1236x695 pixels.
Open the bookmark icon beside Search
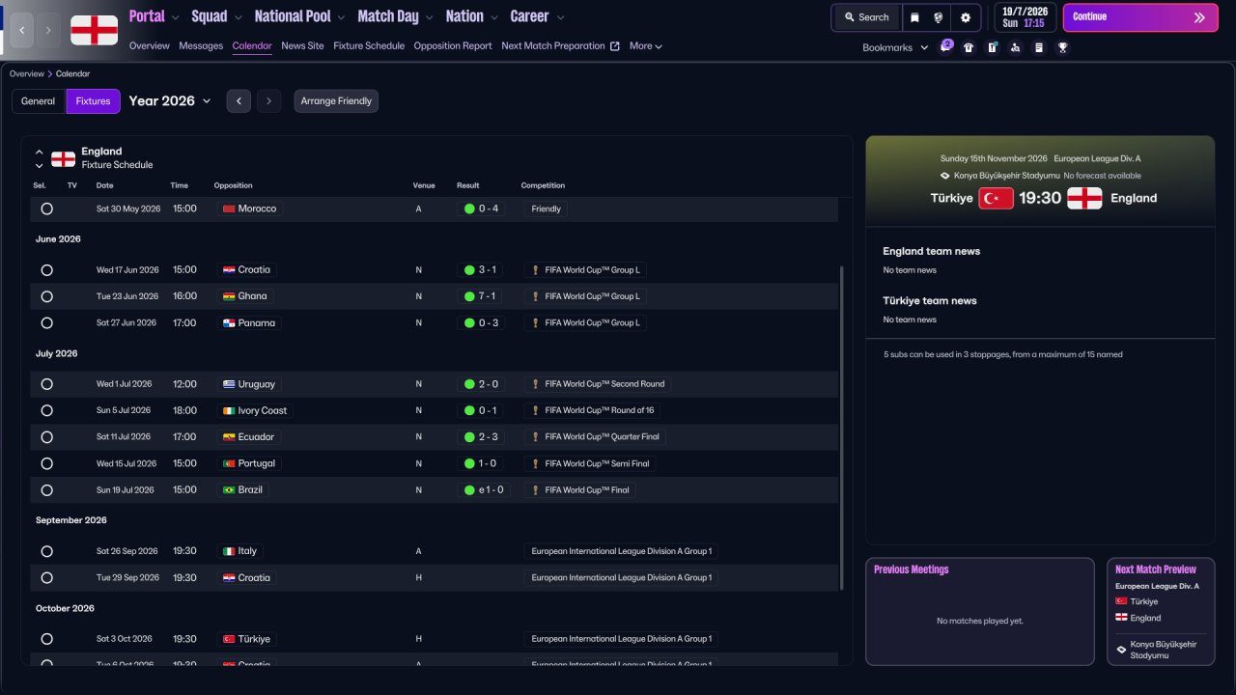click(x=915, y=17)
